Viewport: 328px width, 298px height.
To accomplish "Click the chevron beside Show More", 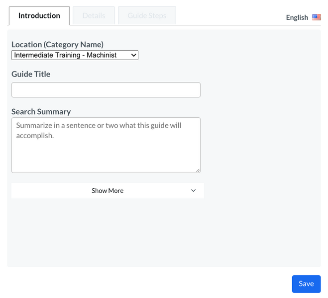I will (x=194, y=191).
